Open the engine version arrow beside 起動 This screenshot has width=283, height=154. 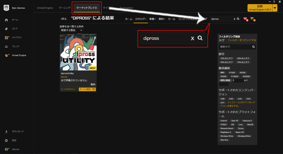pyautogui.click(x=275, y=8)
